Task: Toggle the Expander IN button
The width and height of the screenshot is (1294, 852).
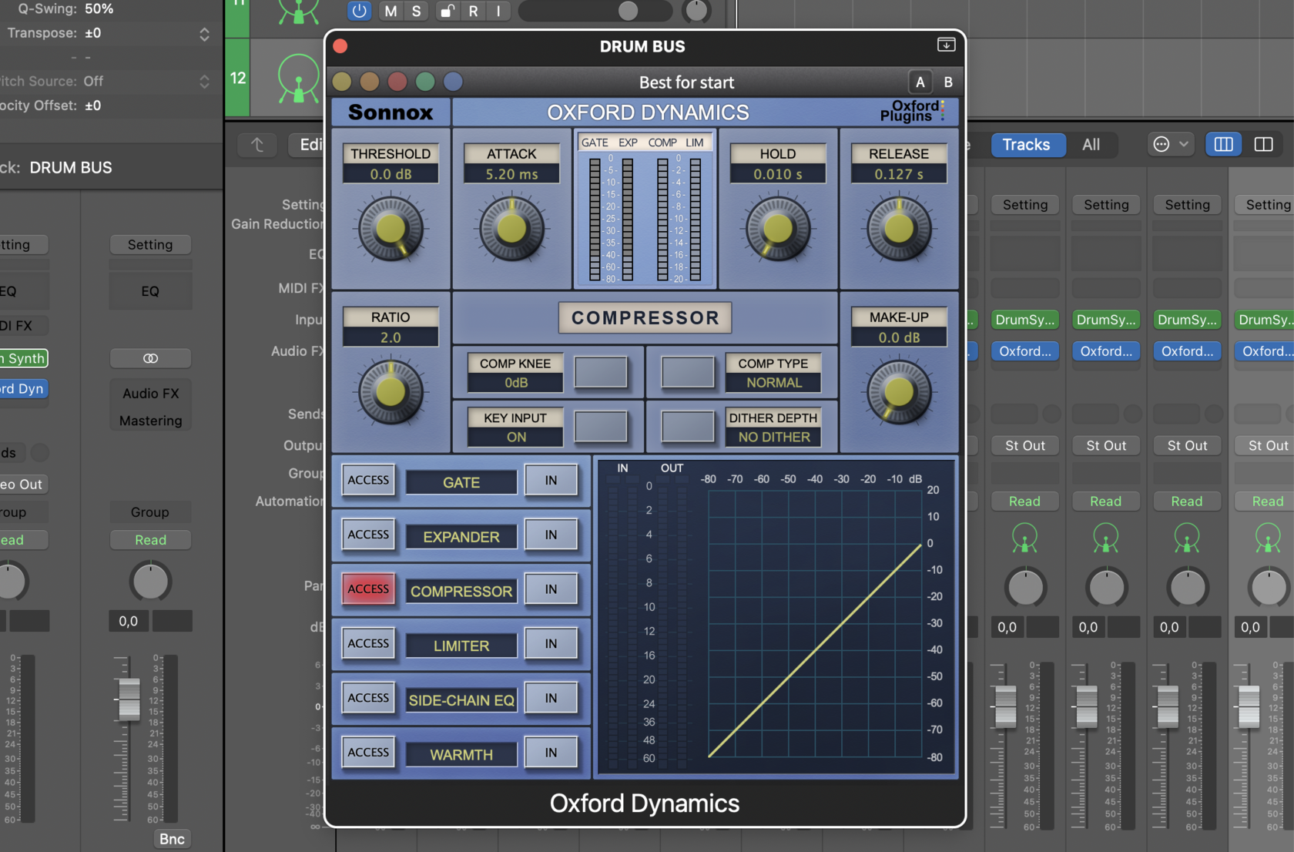Action: [x=551, y=535]
